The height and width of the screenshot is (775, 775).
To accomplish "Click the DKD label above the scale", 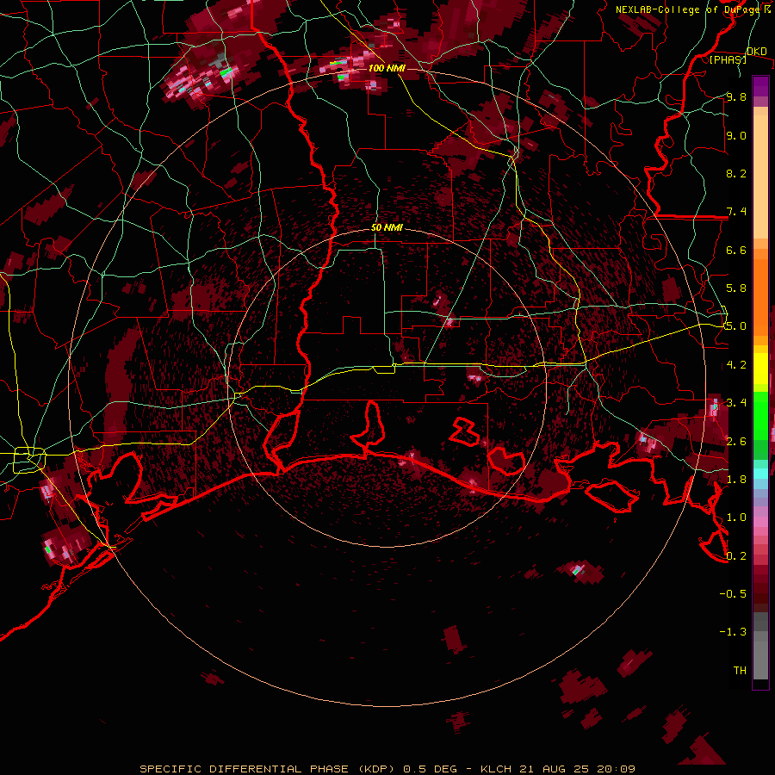I will click(756, 51).
